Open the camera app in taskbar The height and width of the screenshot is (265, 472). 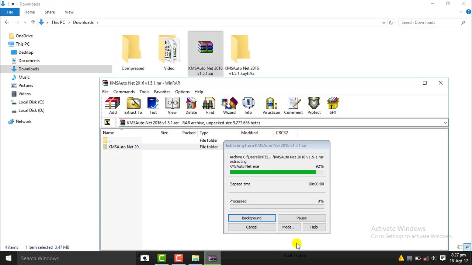[145, 258]
